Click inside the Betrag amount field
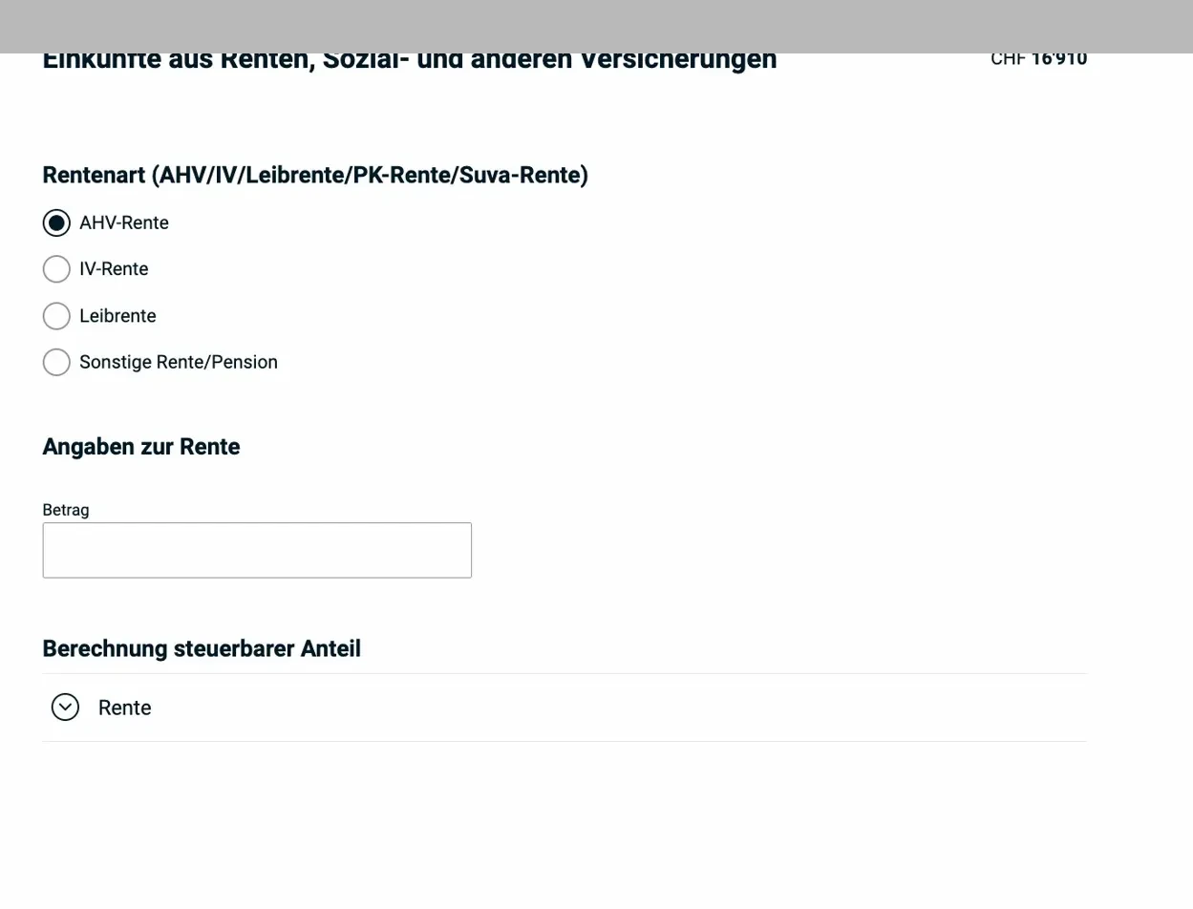1193x909 pixels. pos(256,550)
